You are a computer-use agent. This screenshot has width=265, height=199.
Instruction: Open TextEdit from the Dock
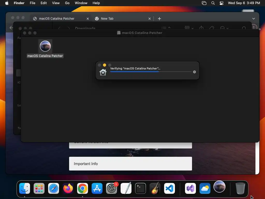pos(126,188)
